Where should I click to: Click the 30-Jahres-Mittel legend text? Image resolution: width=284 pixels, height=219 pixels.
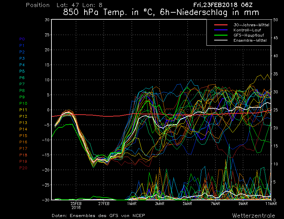[251, 25]
